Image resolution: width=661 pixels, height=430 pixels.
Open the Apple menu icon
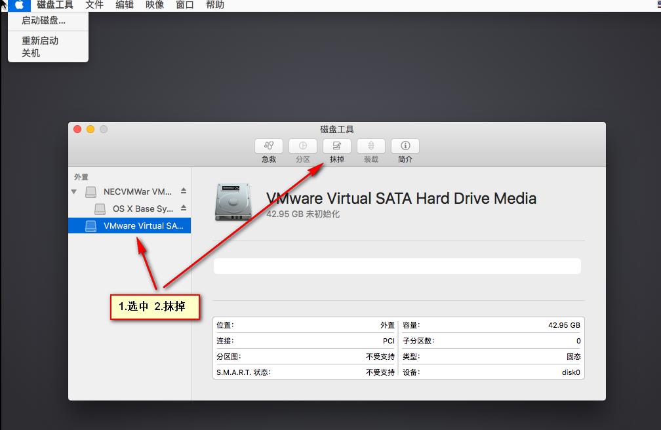pyautogui.click(x=19, y=5)
